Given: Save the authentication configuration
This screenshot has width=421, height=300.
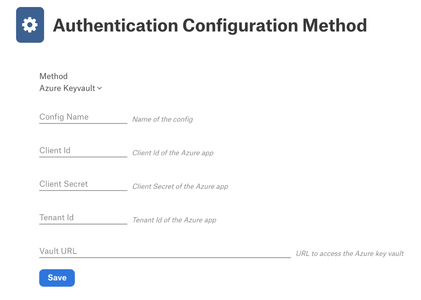Looking at the screenshot, I should click(57, 278).
